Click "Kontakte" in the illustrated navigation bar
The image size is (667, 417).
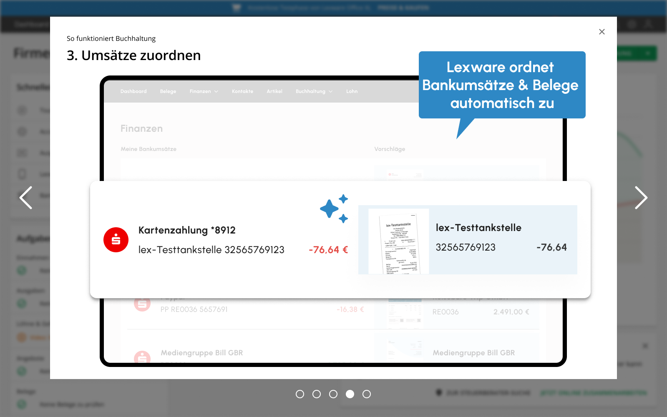[242, 91]
